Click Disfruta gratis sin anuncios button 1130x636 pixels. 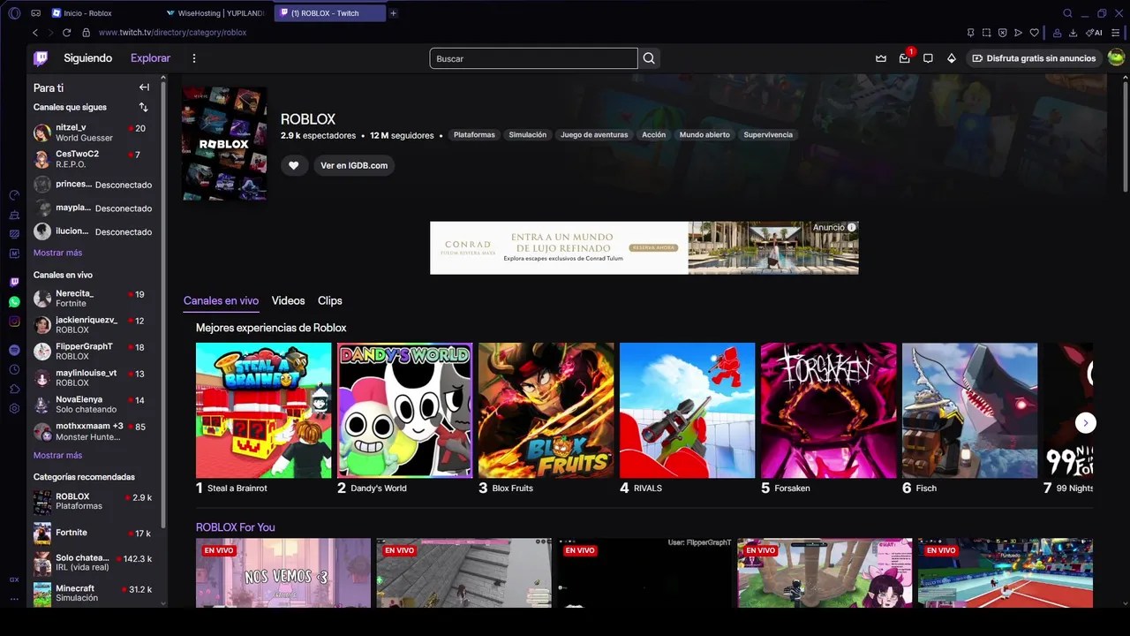coord(1034,58)
